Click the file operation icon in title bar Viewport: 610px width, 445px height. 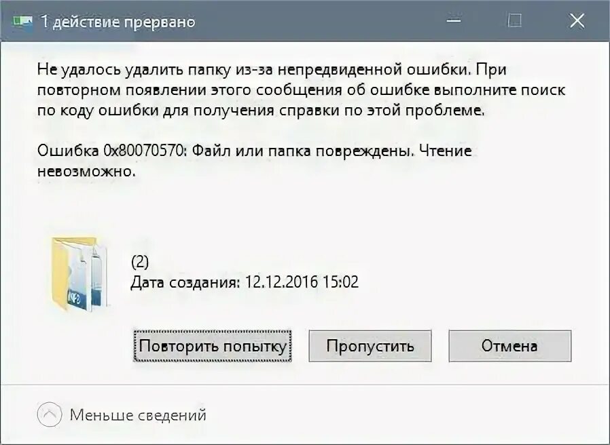click(x=22, y=21)
